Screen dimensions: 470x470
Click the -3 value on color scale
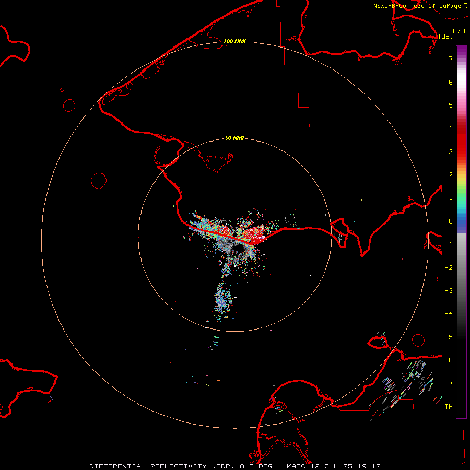pos(449,291)
